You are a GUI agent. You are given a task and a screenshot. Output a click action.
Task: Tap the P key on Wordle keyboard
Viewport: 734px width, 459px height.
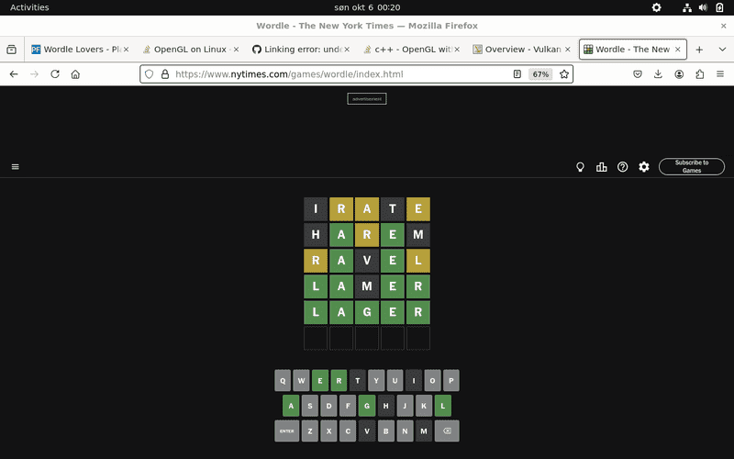coord(451,380)
